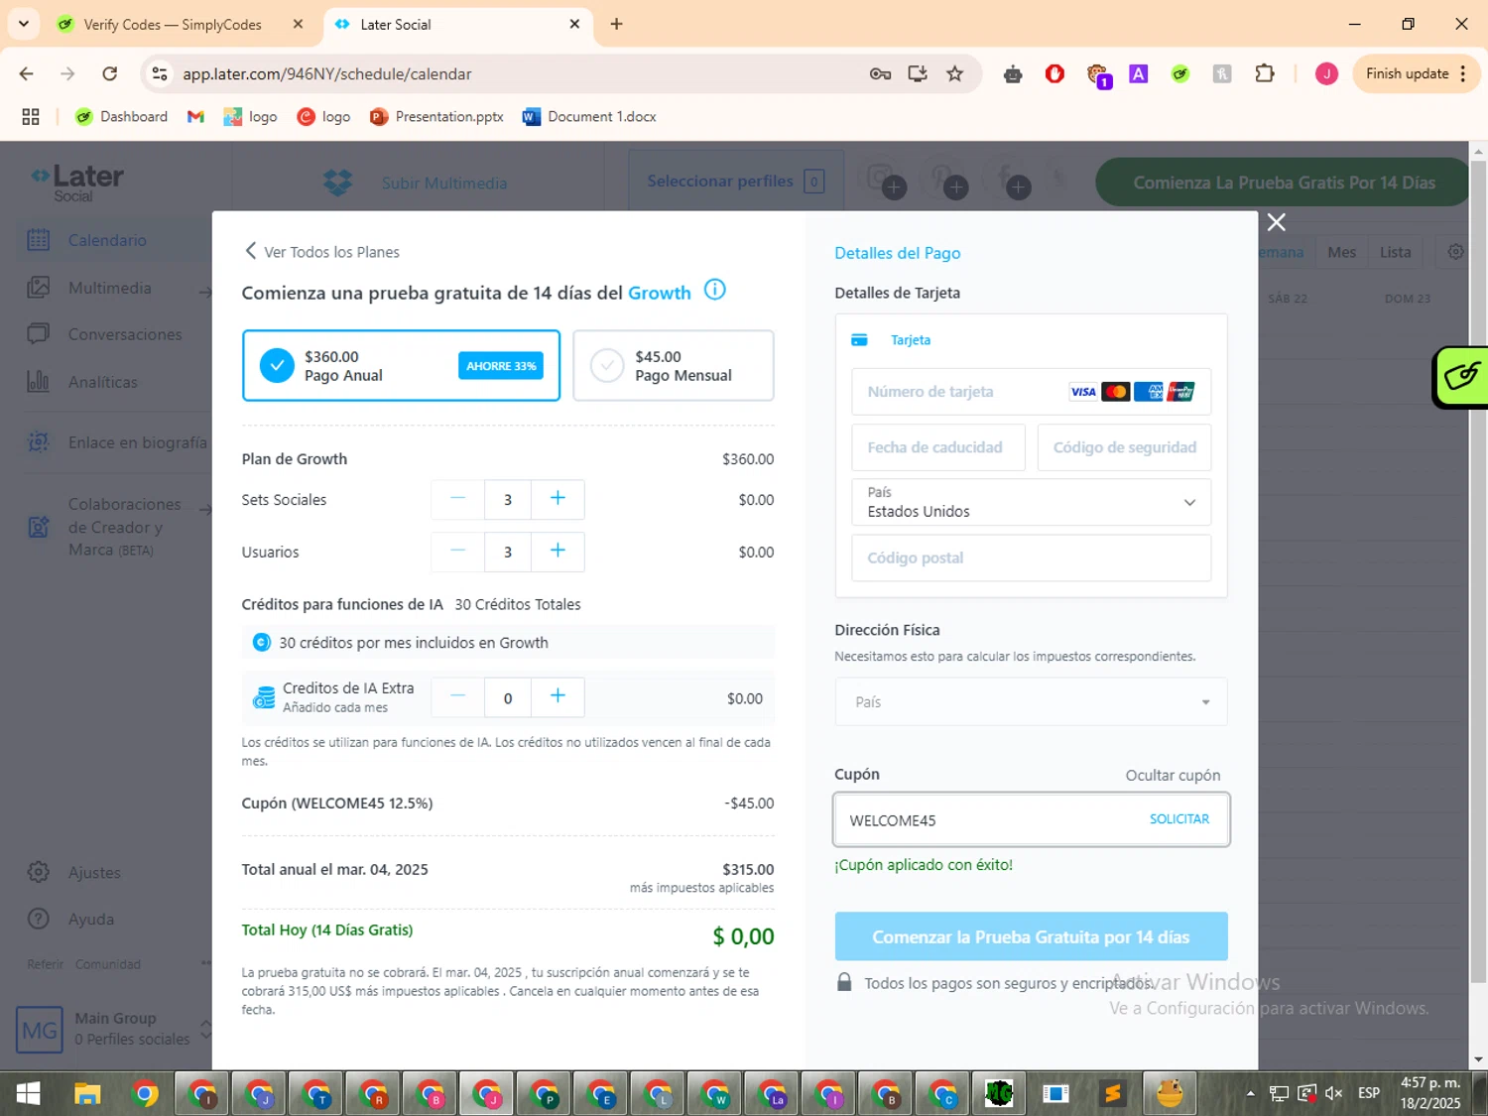Click the Later Social logo
The image size is (1488, 1116).
pyautogui.click(x=77, y=182)
